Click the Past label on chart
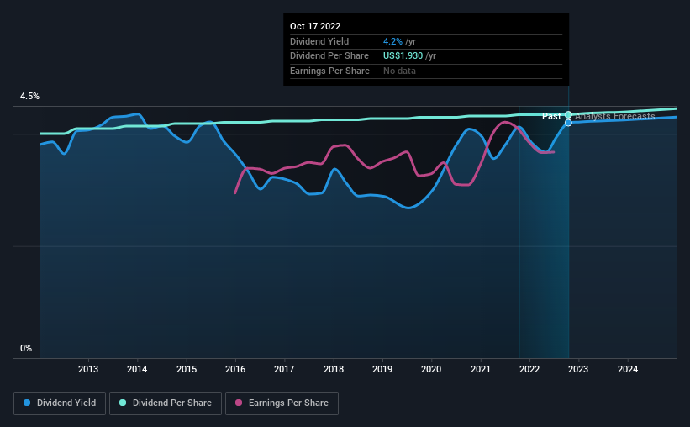This screenshot has height=427, width=690. click(x=551, y=116)
